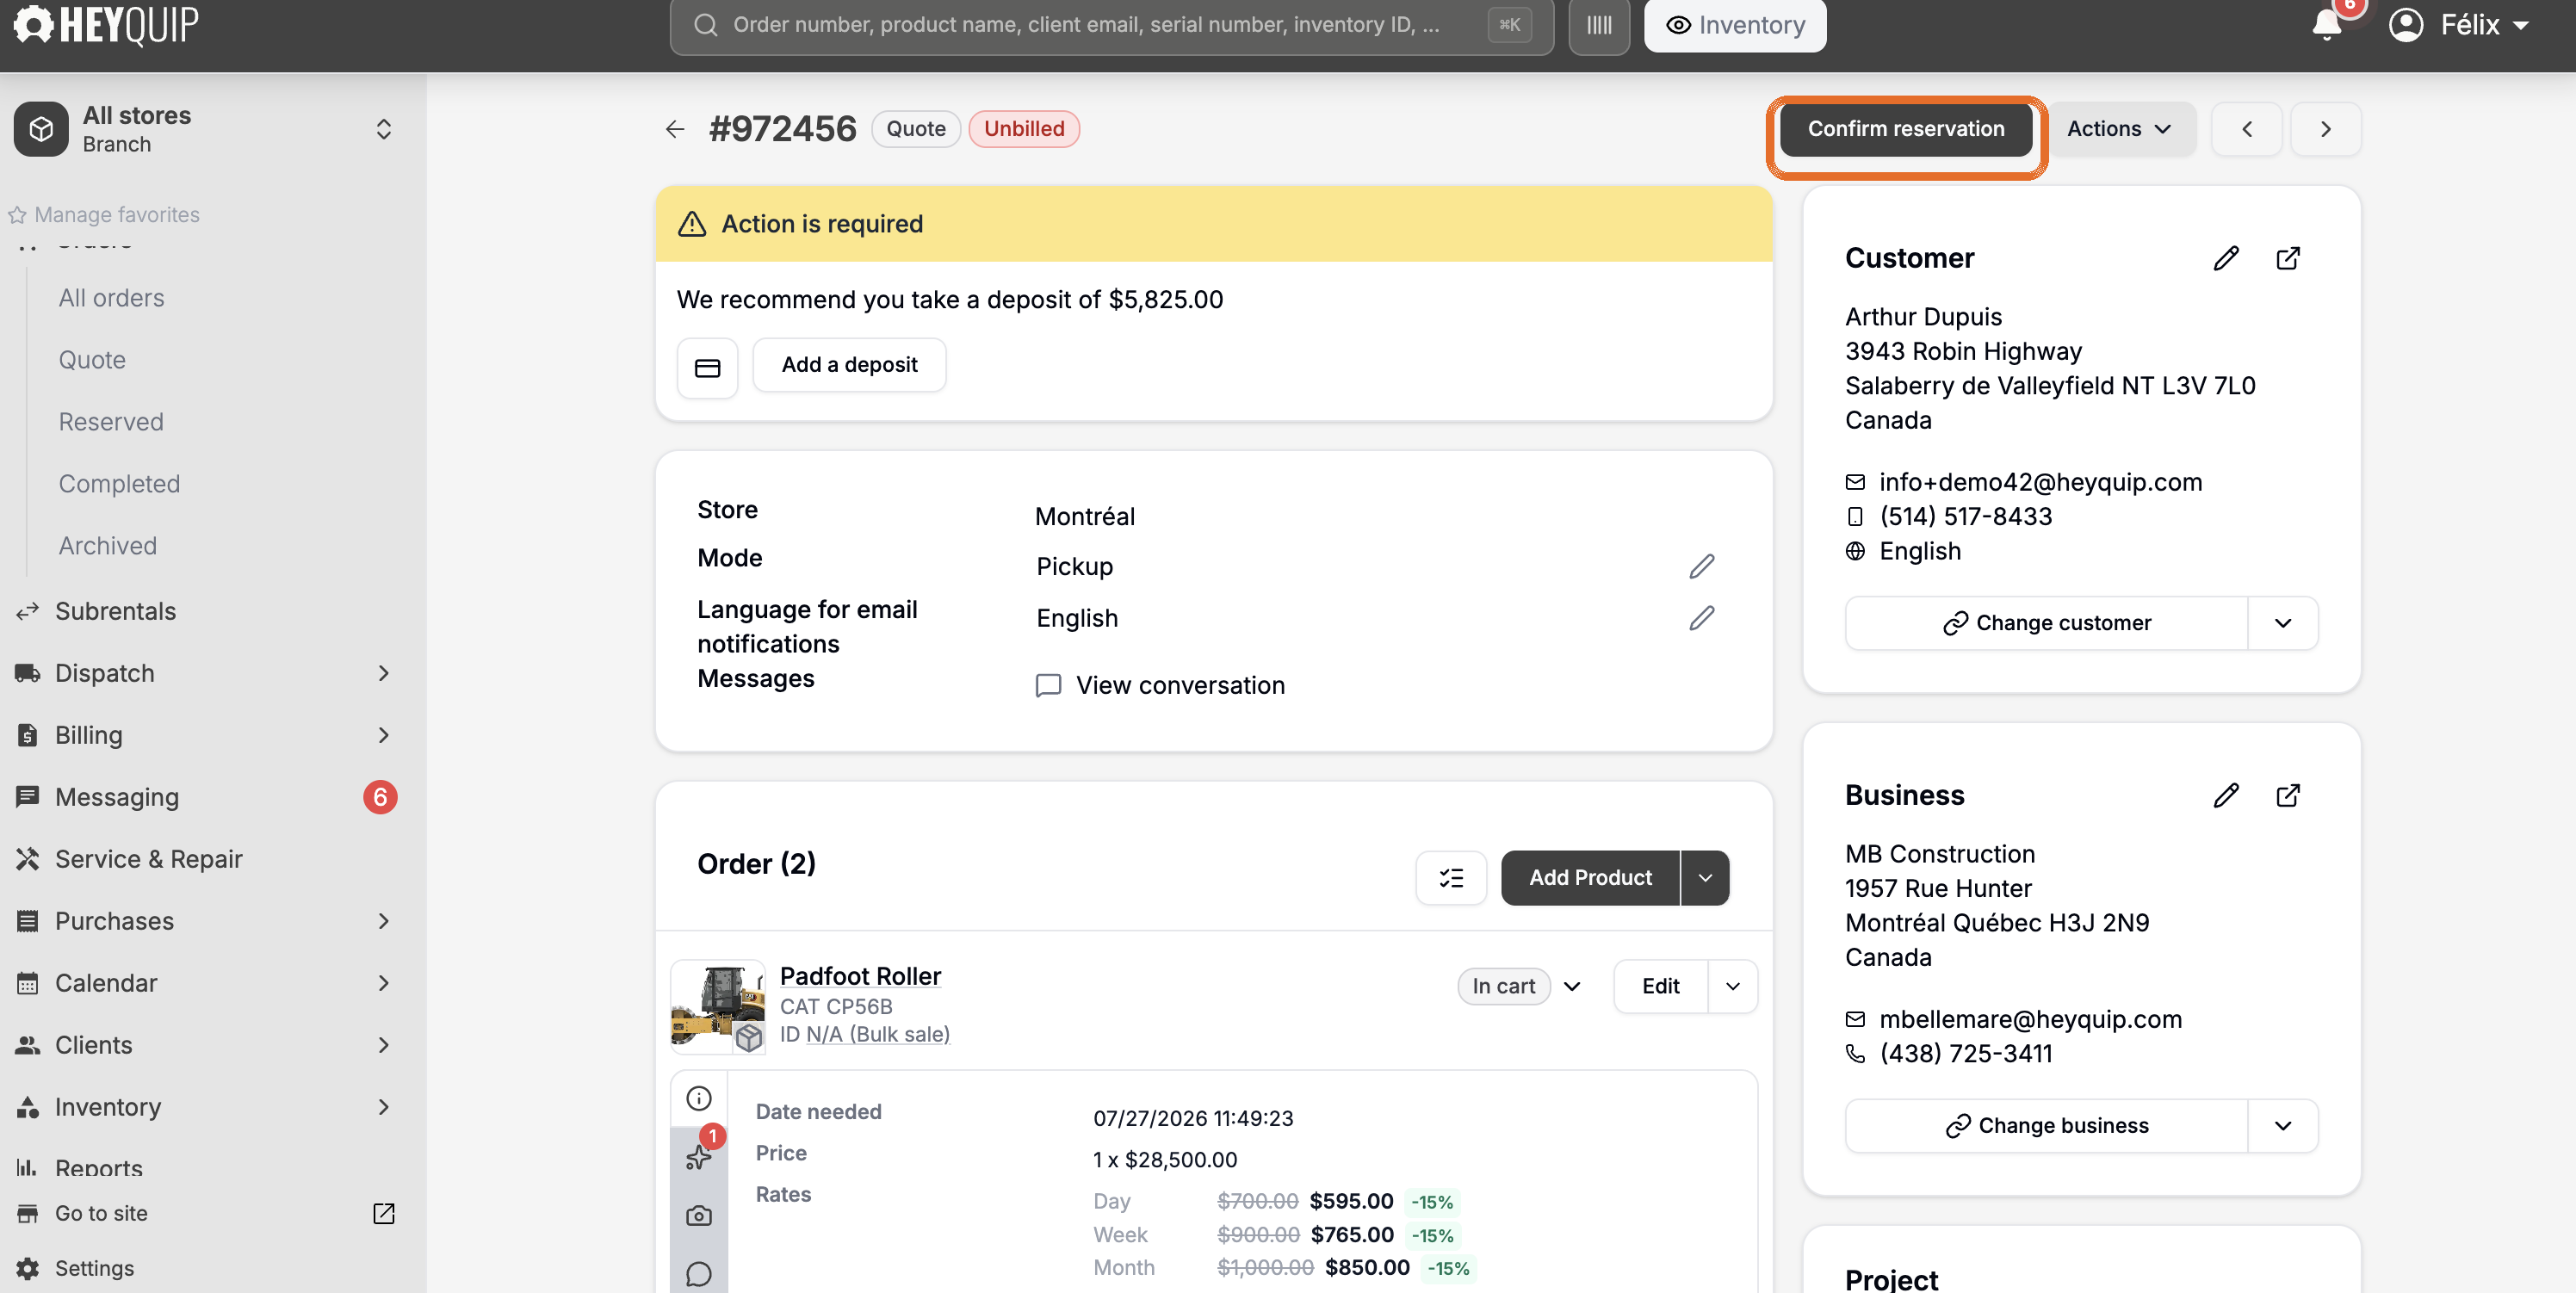Edit Customer details with pencil icon
Image resolution: width=2576 pixels, height=1293 pixels.
pos(2225,258)
